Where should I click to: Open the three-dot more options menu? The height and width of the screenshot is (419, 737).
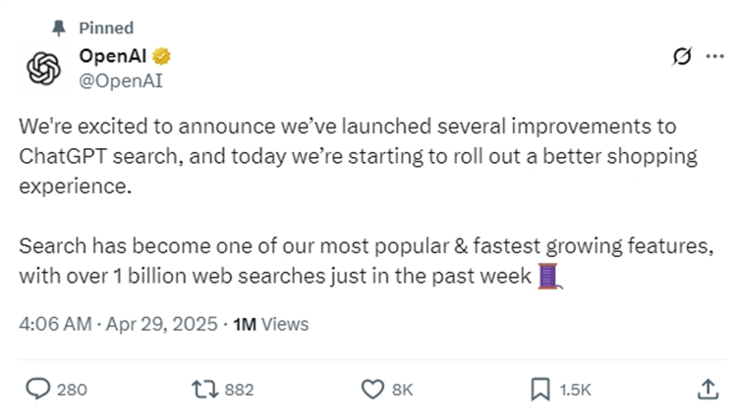point(714,58)
